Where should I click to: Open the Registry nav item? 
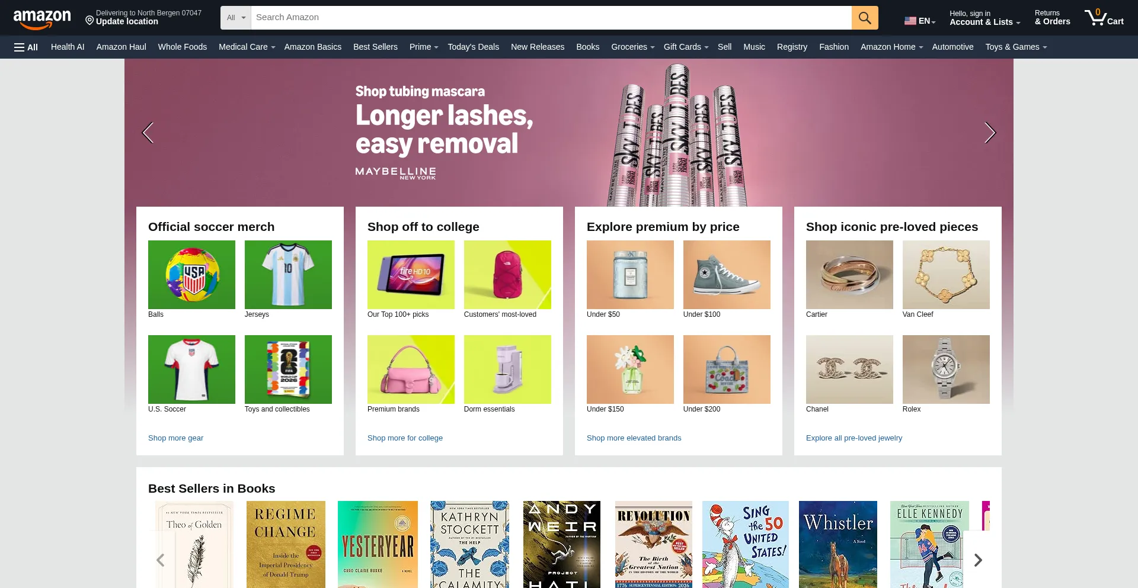[792, 47]
